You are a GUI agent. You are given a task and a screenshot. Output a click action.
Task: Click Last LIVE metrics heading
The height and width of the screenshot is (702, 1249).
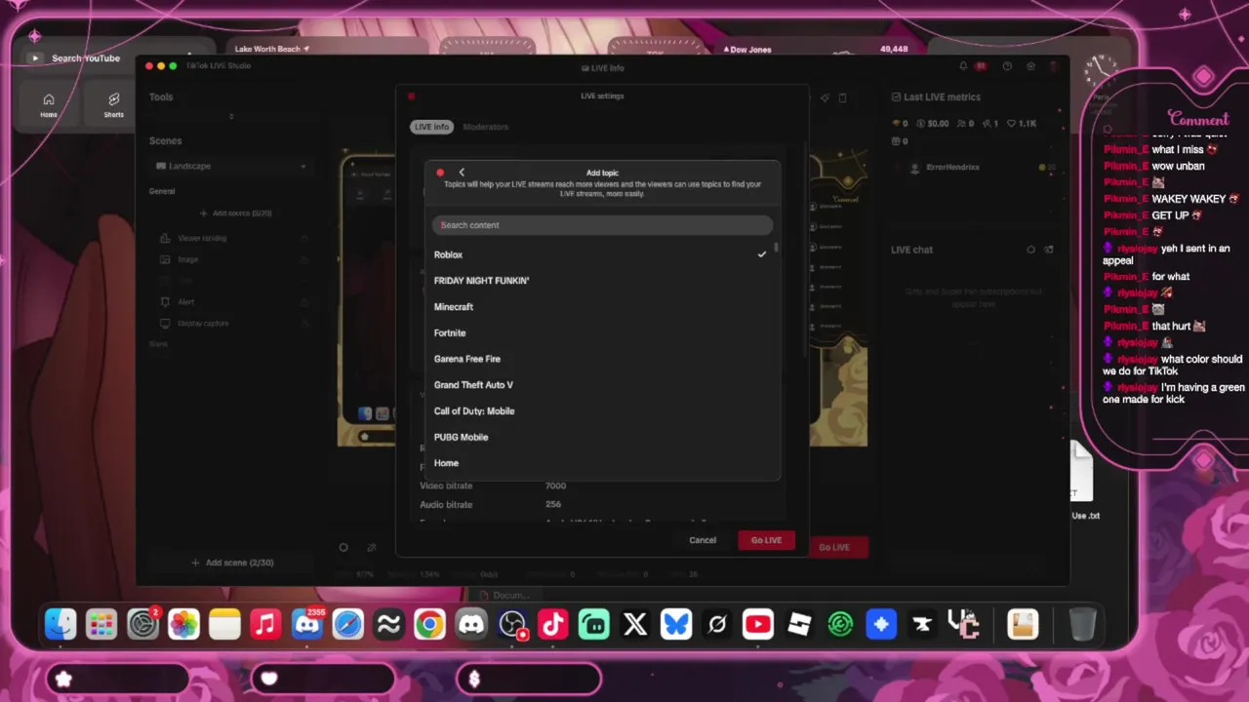pyautogui.click(x=942, y=97)
